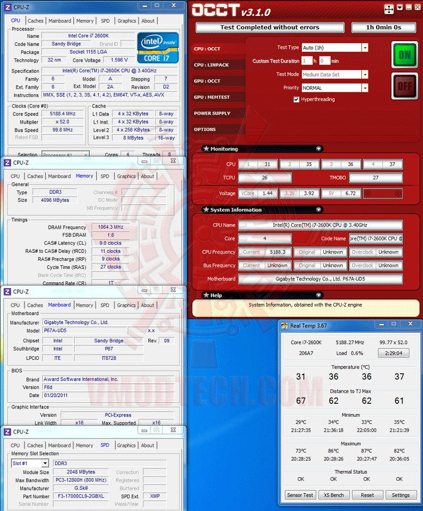Select the CPU : OCCT tab
The height and width of the screenshot is (511, 423).
(x=217, y=49)
